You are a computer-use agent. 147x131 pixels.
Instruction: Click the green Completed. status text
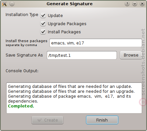tap(21, 106)
